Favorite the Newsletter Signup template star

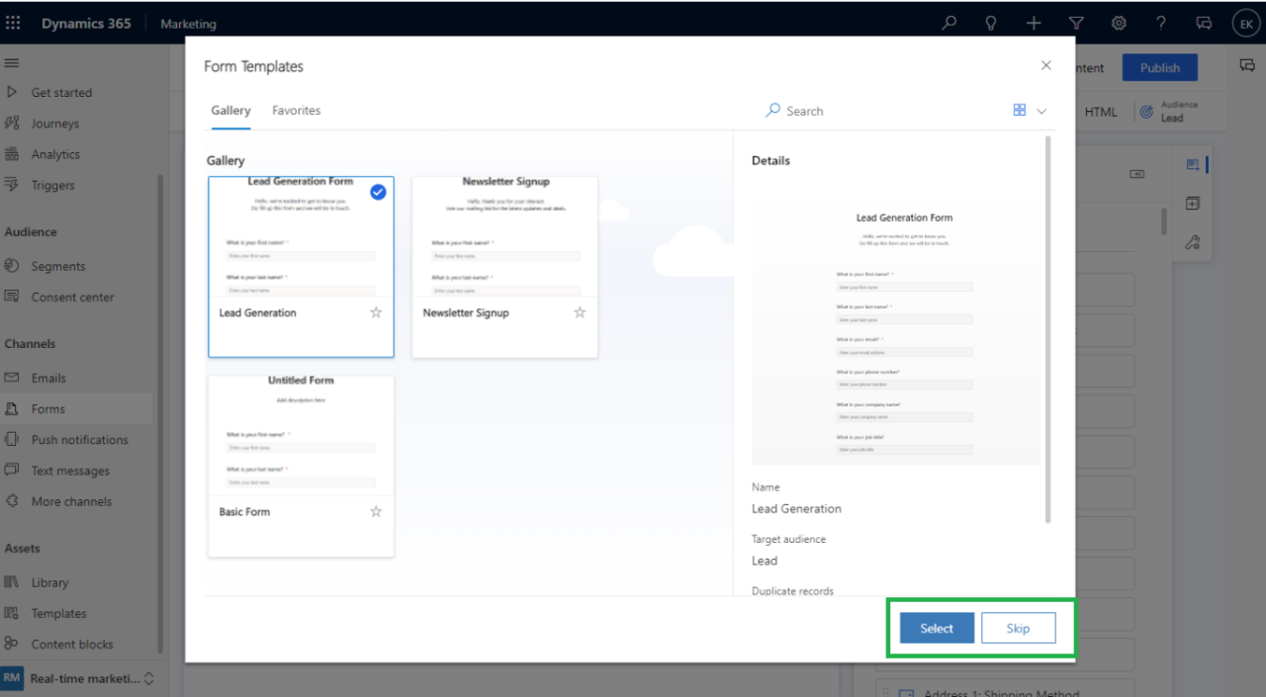pos(580,311)
